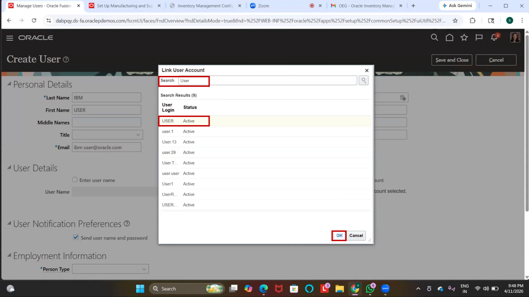Image resolution: width=529 pixels, height=297 pixels.
Task: Click the page vertical scrollbar
Action: coord(527,124)
